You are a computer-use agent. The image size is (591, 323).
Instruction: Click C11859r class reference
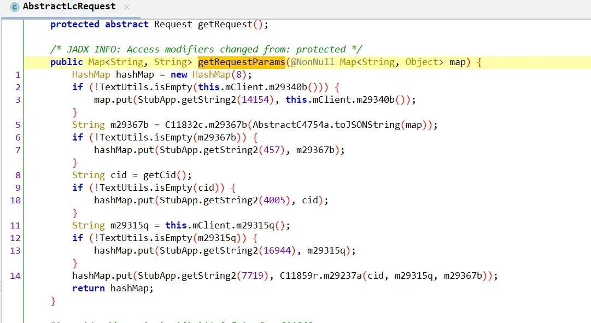coord(299,275)
